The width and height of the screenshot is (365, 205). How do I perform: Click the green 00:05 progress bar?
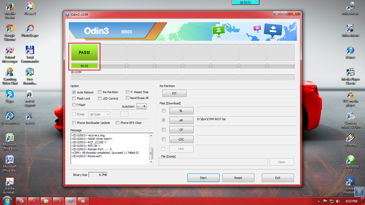tap(84, 66)
